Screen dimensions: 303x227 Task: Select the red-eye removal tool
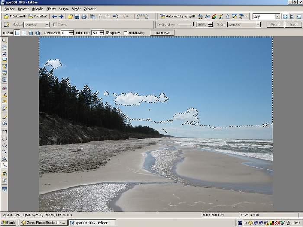(x=4, y=89)
